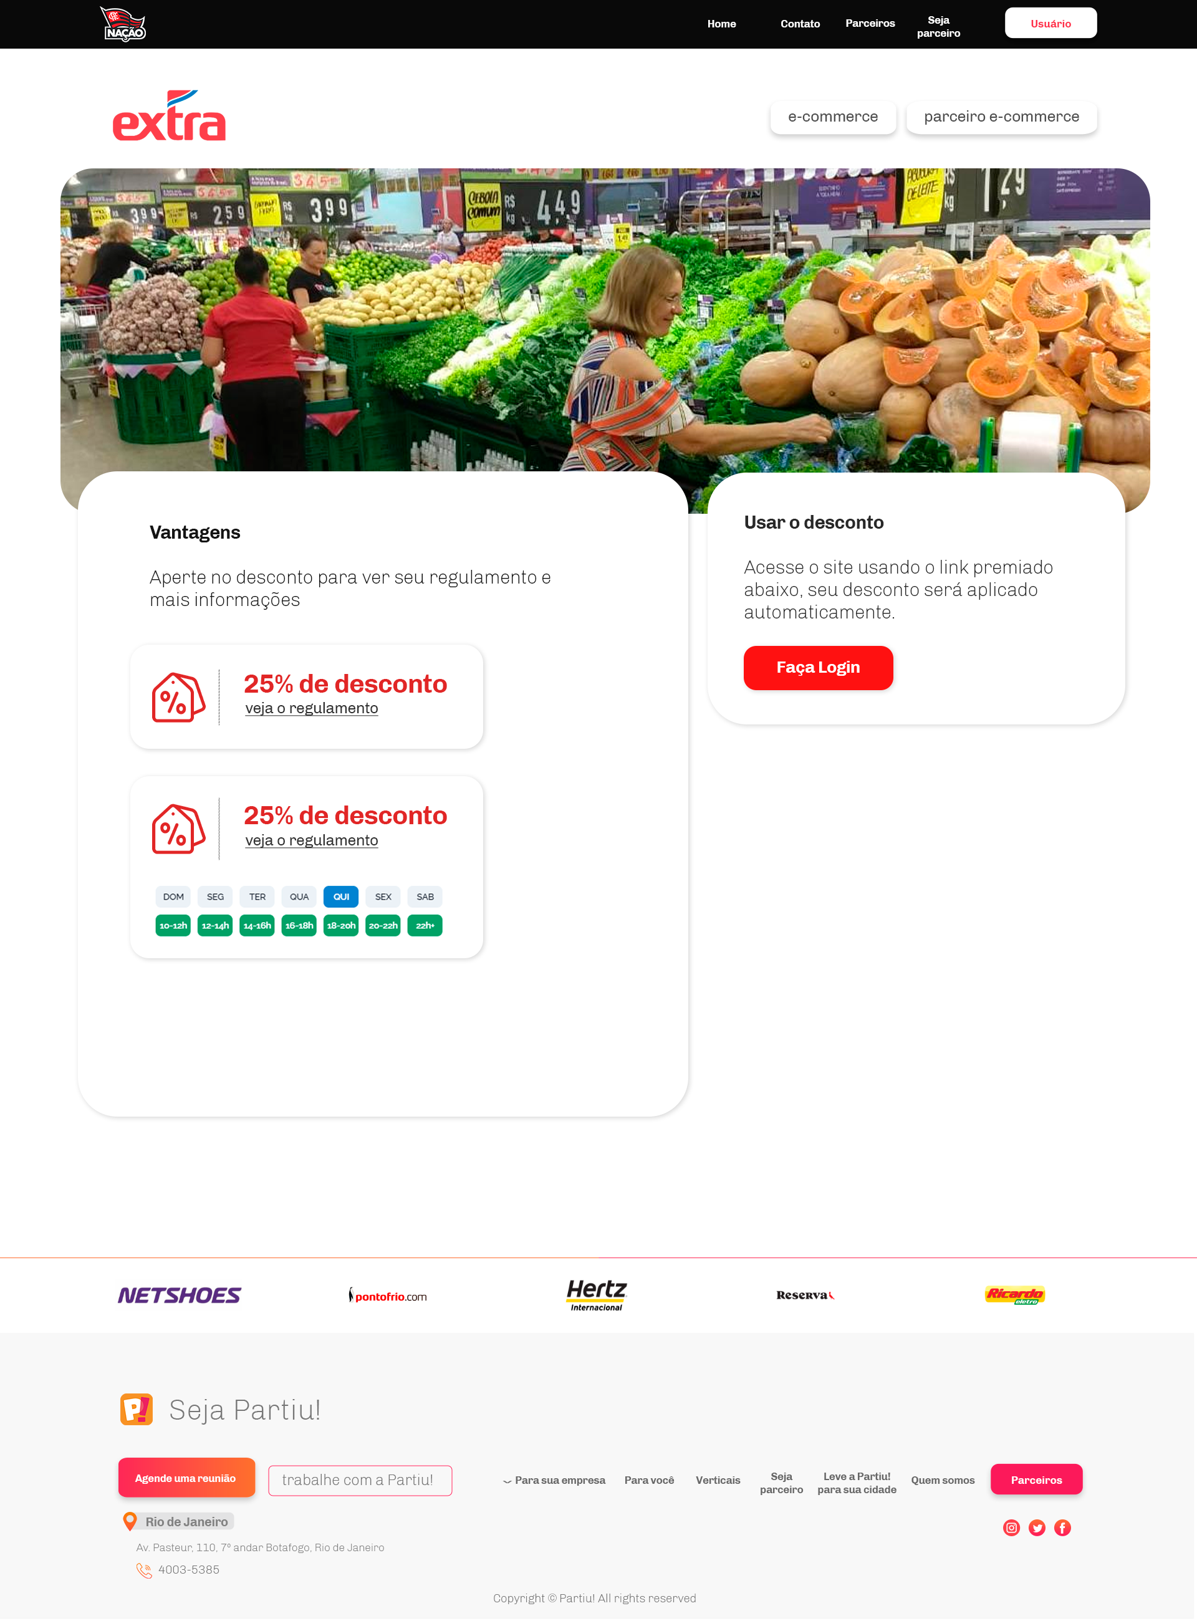Open the Usuário dropdown button

1050,23
